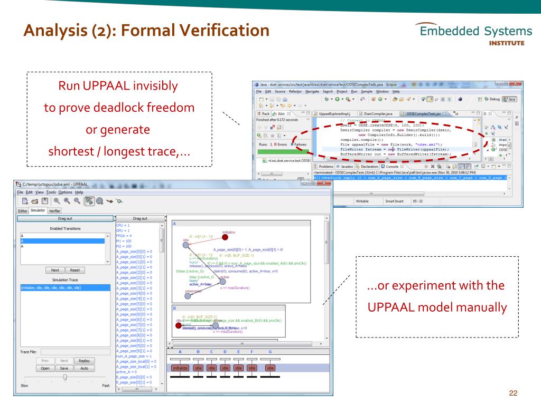Click 'FPGA = 4' in variables list

(124, 236)
